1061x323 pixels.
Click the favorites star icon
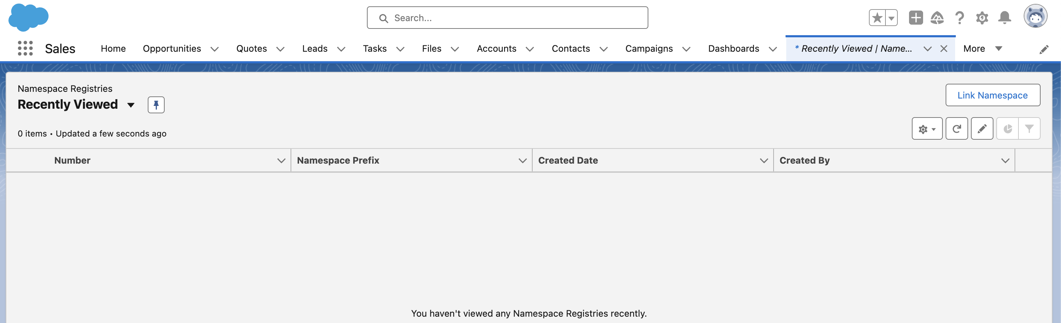tap(877, 18)
